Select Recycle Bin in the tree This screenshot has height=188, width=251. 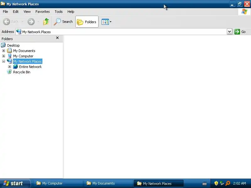coord(22,72)
